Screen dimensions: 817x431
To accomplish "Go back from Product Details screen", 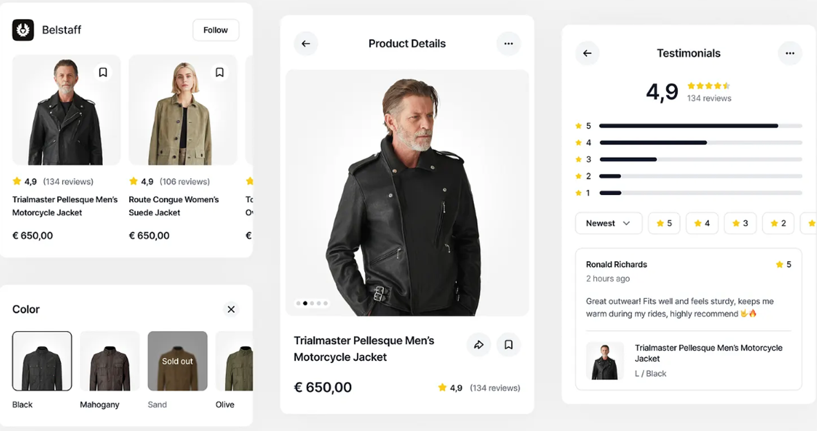I will click(x=306, y=43).
